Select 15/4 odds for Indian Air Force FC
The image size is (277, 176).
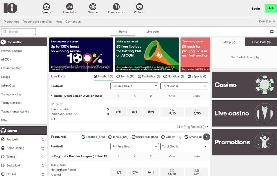[151, 112]
